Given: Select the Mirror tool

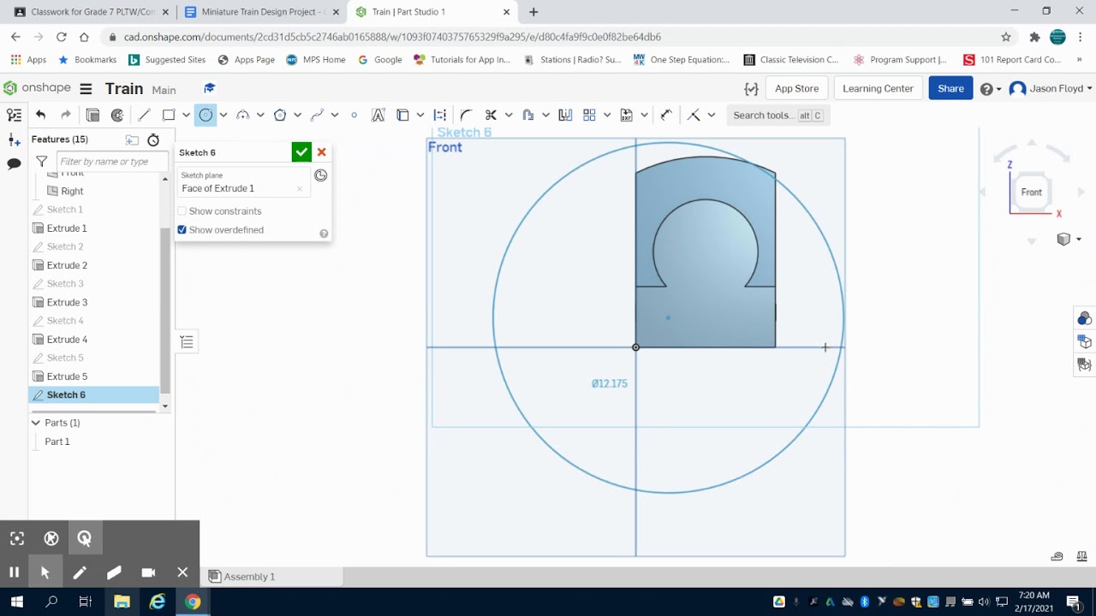Looking at the screenshot, I should point(565,115).
